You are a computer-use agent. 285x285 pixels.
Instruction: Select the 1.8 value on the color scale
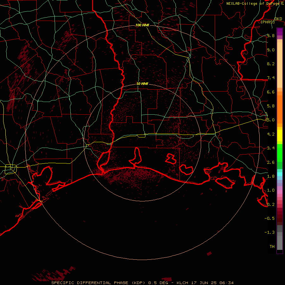coord(271,176)
